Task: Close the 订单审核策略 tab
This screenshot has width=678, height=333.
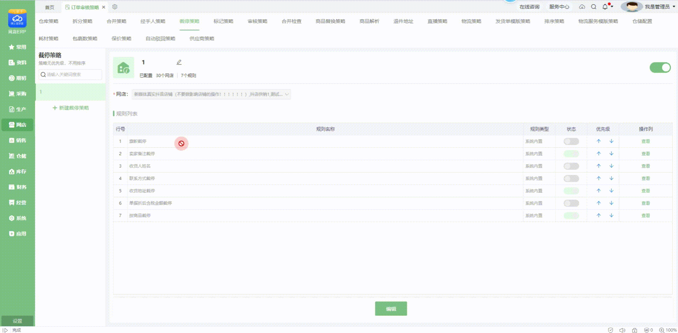Action: click(103, 7)
